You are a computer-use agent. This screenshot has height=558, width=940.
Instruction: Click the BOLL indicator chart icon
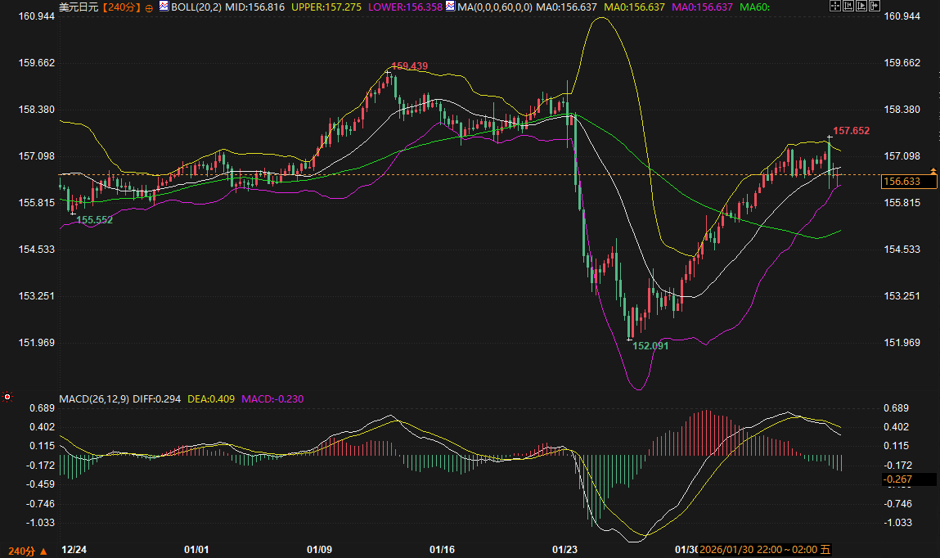click(x=164, y=7)
